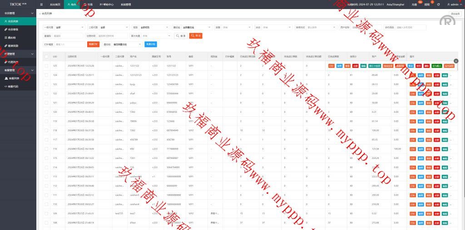This screenshot has height=230, width=465.
Task: Select the checkbox for UID 122 row
Action: point(46,93)
